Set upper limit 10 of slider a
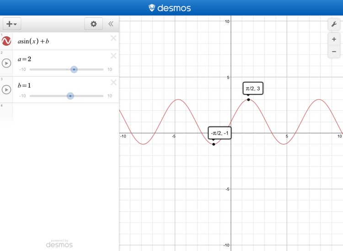The image size is (343, 251). click(x=110, y=70)
